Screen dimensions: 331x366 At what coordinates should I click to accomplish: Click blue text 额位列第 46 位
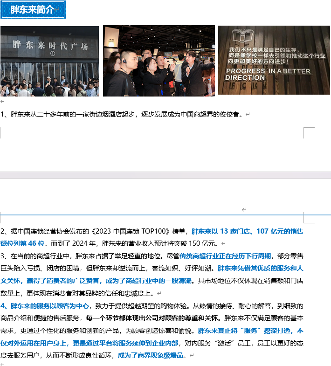point(22,243)
